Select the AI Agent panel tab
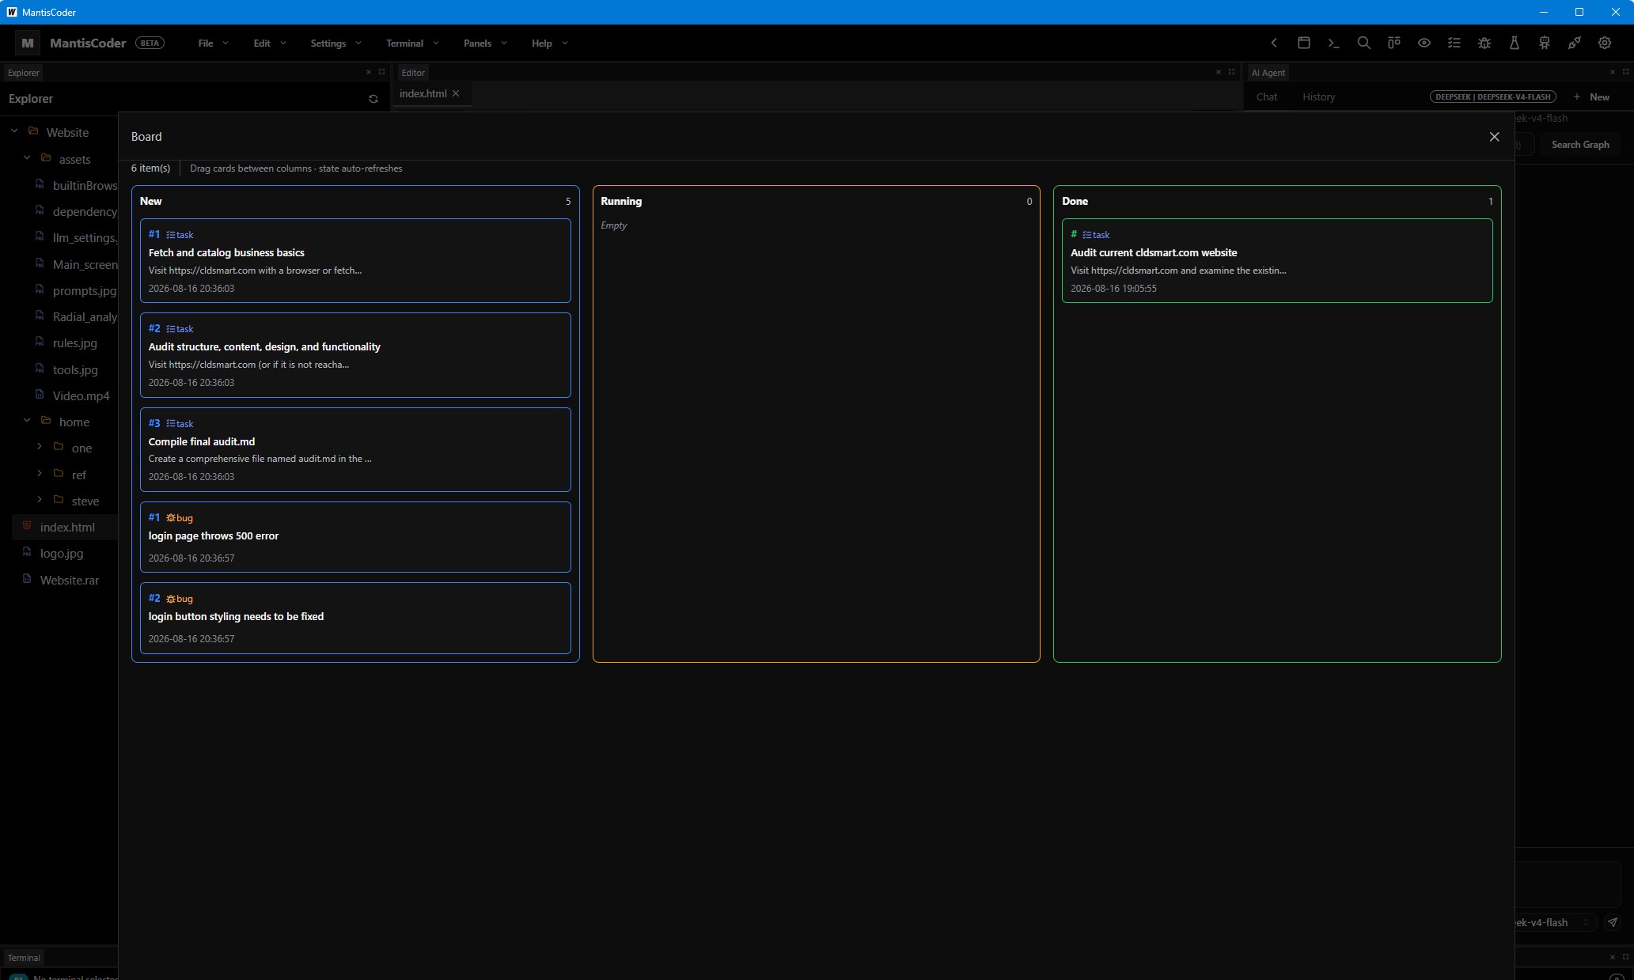 [x=1268, y=72]
